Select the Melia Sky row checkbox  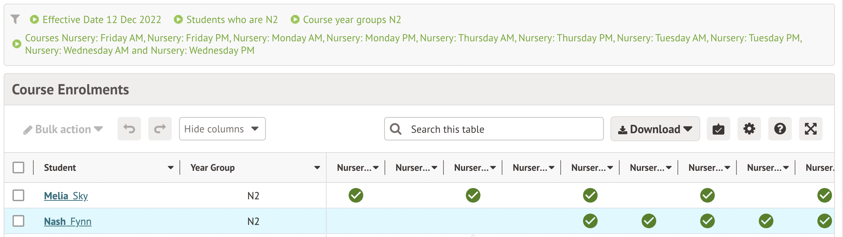pyautogui.click(x=18, y=195)
